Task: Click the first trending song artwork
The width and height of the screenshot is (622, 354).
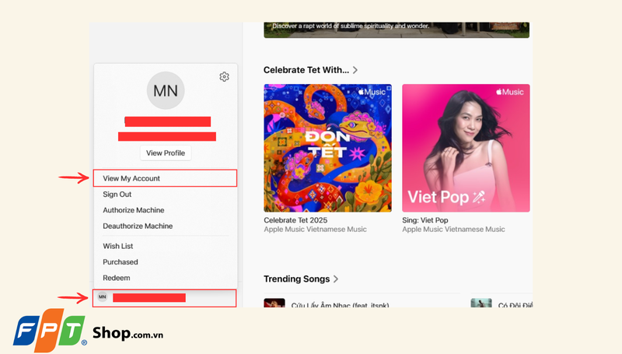Action: 274,303
